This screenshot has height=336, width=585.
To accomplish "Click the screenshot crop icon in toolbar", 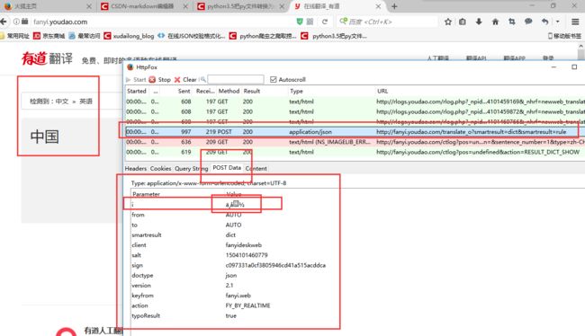I will tap(512, 22).
